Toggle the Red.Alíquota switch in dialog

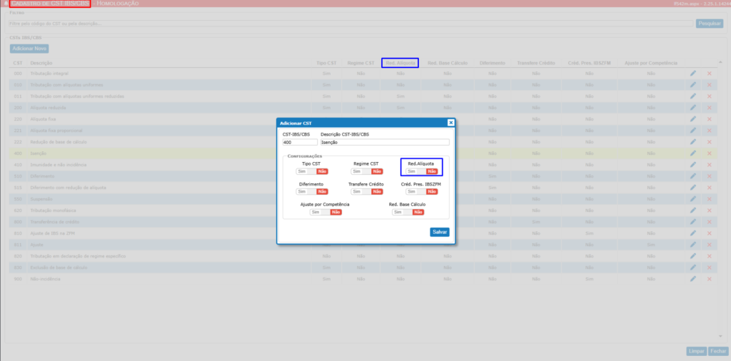[421, 171]
